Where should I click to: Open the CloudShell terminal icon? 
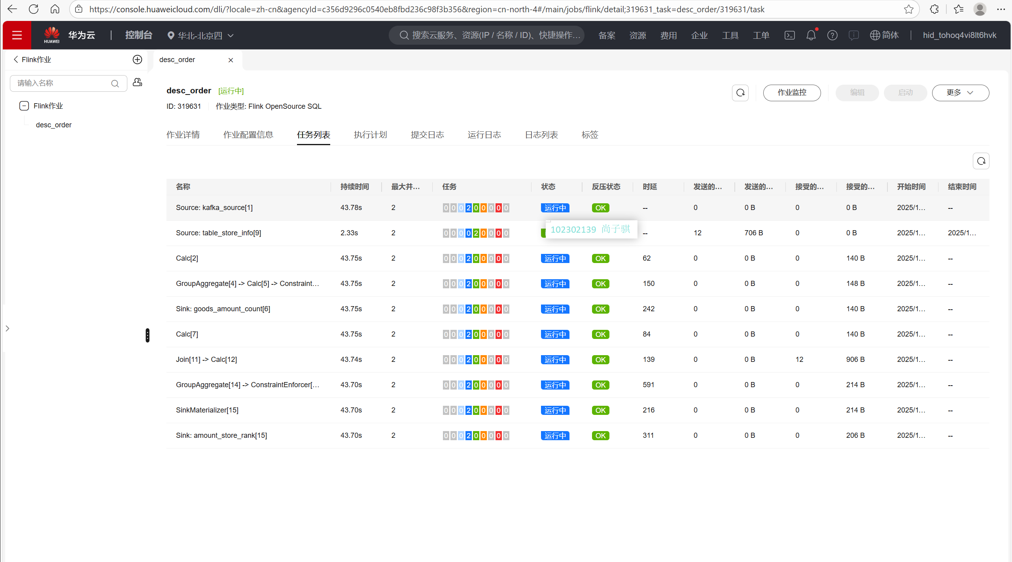click(789, 35)
